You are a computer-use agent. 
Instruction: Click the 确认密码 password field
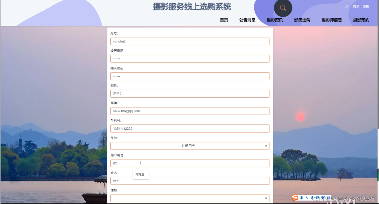[190, 76]
